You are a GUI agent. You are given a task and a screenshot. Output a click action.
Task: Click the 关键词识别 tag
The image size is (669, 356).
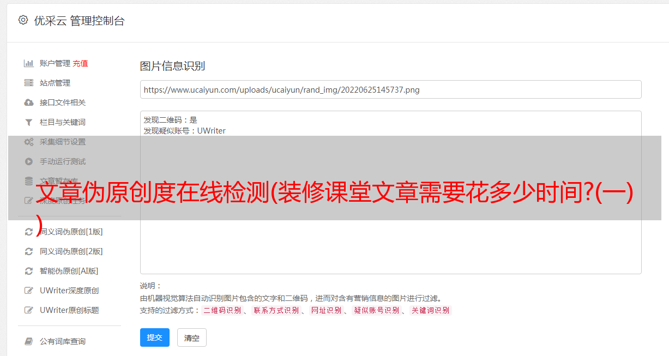(430, 310)
